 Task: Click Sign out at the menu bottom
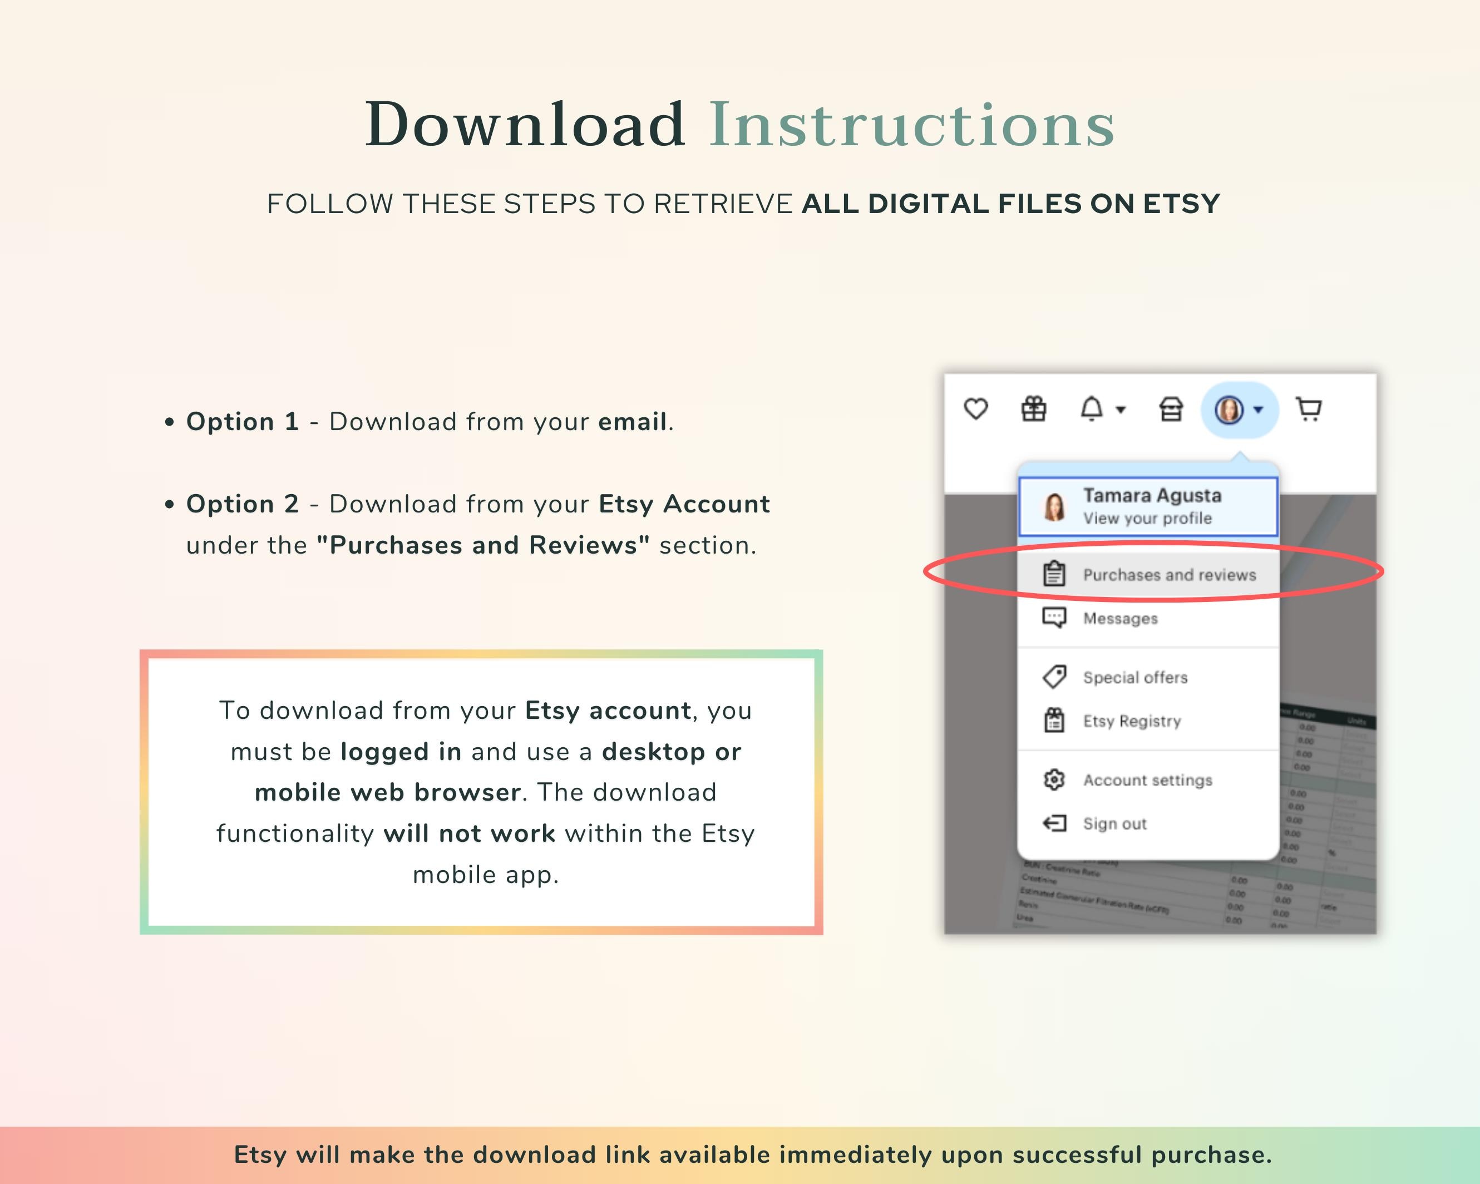[x=1115, y=823]
